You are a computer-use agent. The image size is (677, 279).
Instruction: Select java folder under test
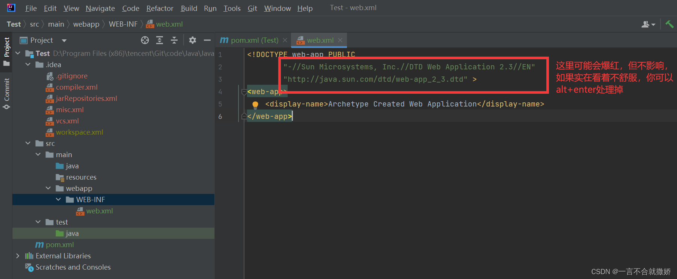[72, 233]
